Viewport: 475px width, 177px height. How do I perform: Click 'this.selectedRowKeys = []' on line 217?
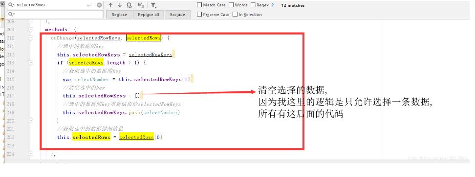tap(102, 96)
